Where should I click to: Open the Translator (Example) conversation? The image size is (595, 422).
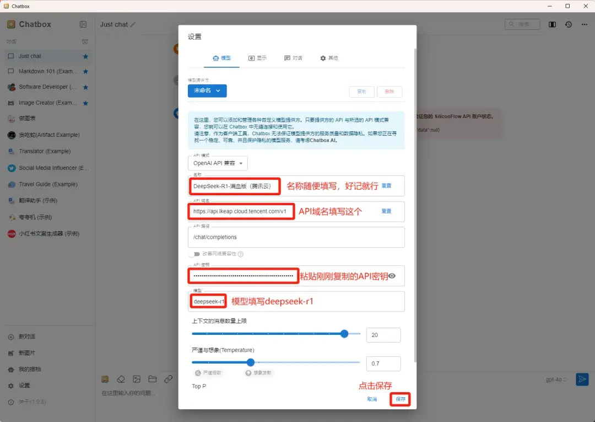tap(47, 151)
